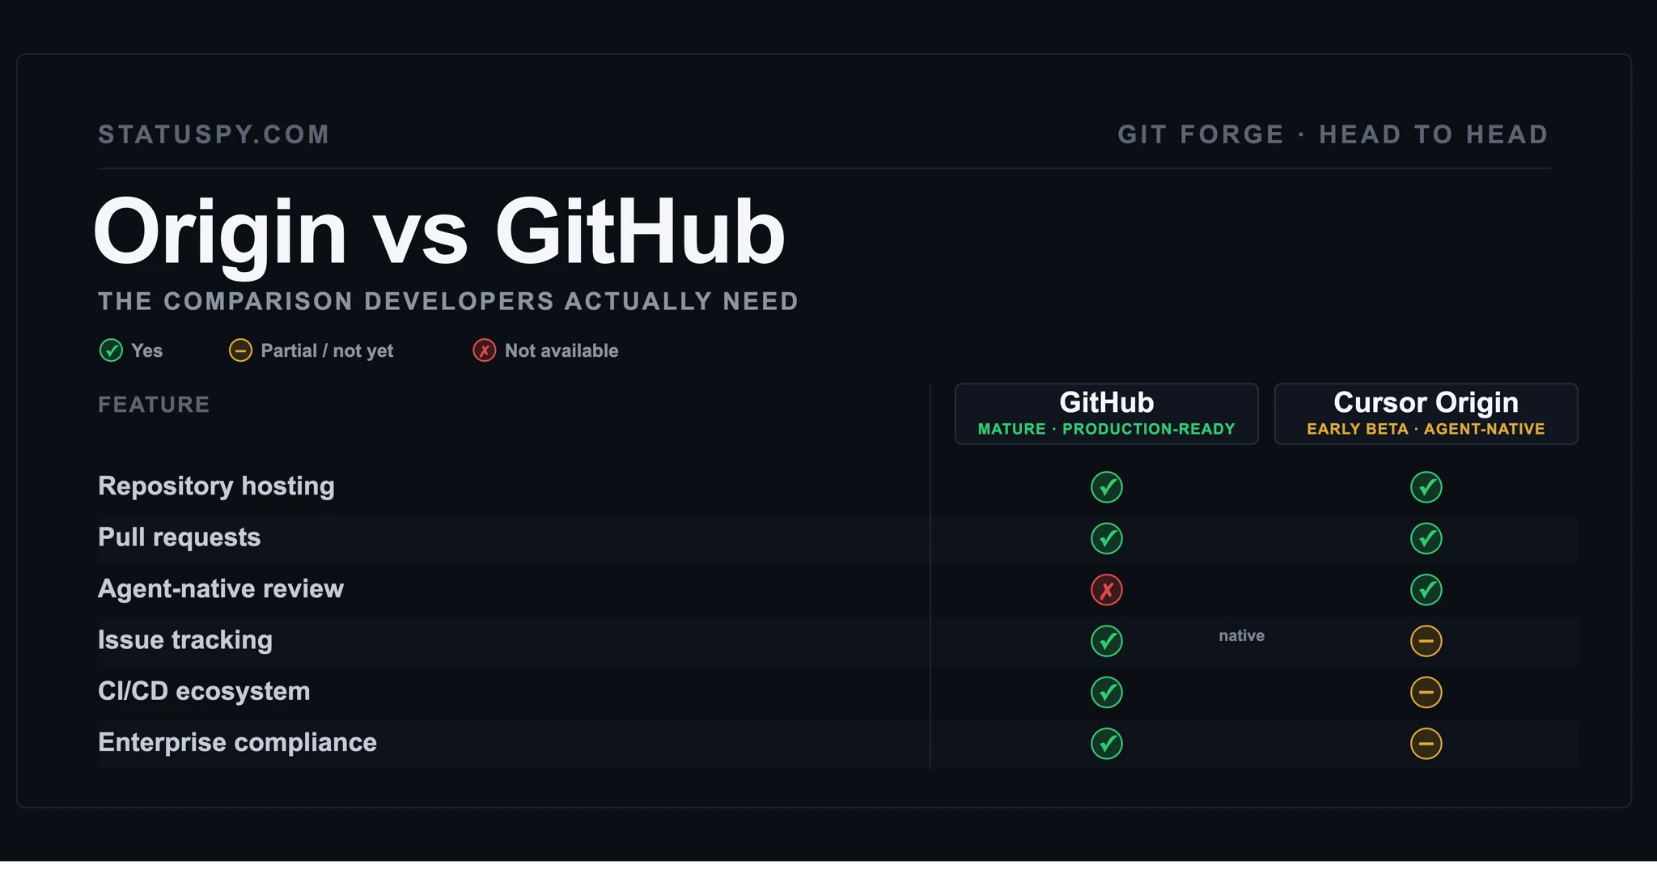
Task: Click GitHub's check for Repository hosting
Action: coord(1107,487)
